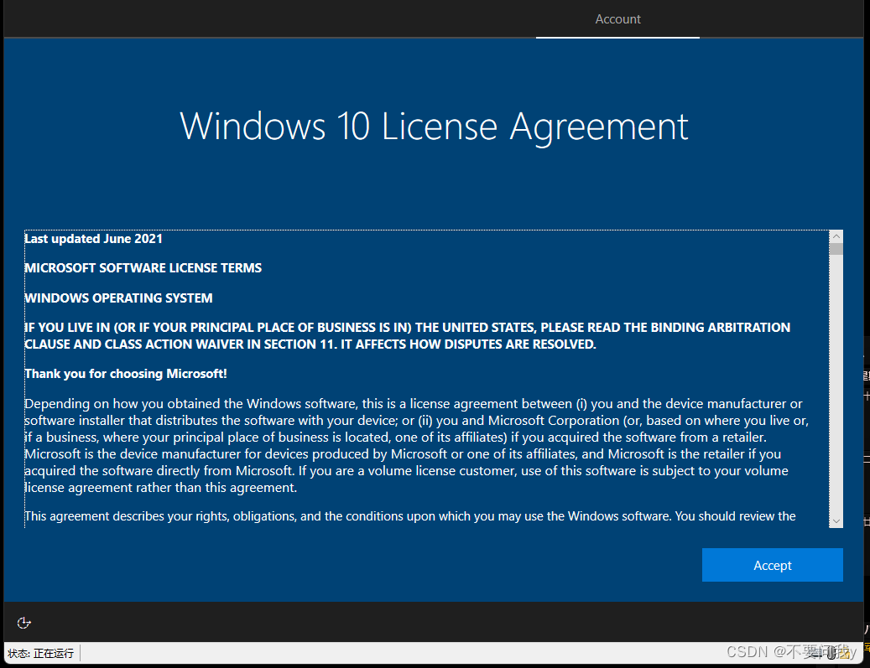Click the status bar text "状态: 正在运行"
The image size is (870, 668).
click(40, 654)
